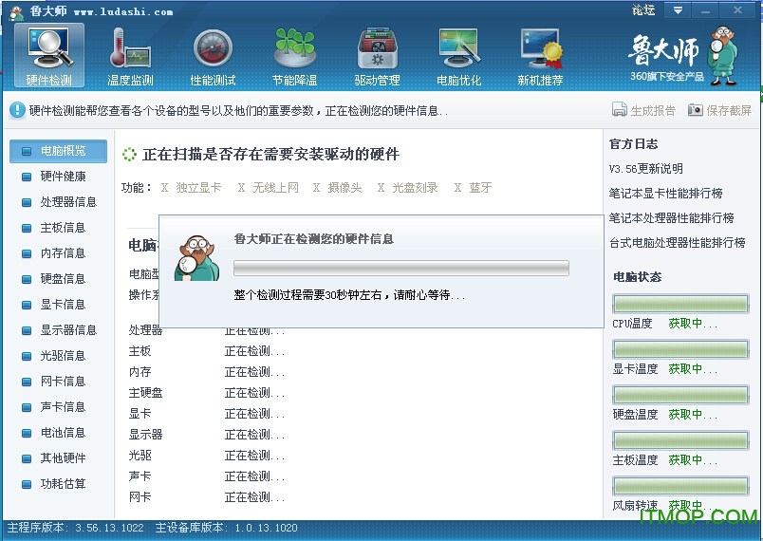Open the 温度监测 thermometer icon
Viewport: 763px width, 541px height.
pos(130,56)
